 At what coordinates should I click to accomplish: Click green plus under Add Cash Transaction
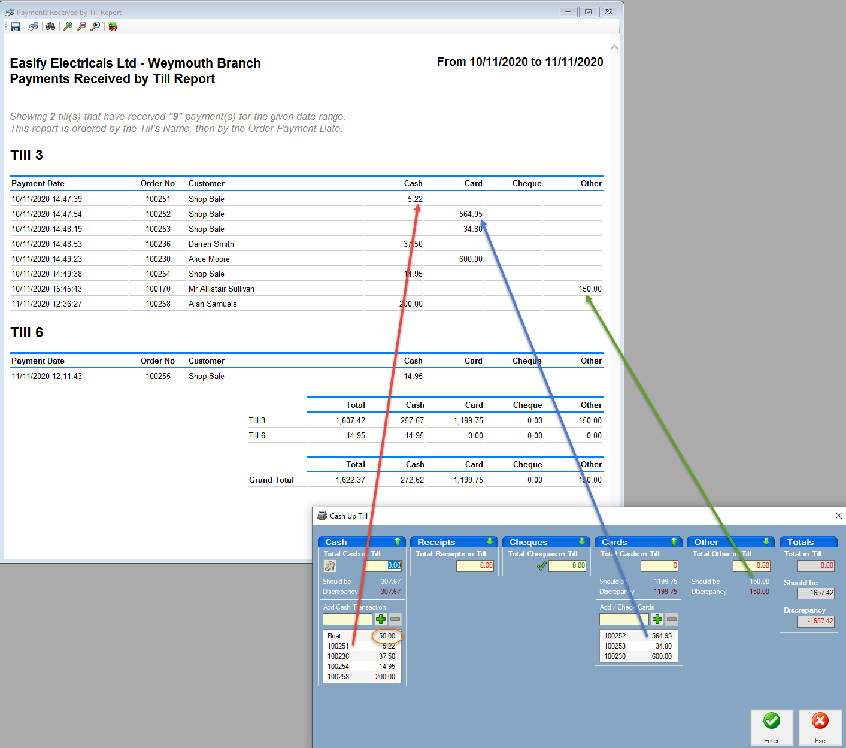(381, 619)
